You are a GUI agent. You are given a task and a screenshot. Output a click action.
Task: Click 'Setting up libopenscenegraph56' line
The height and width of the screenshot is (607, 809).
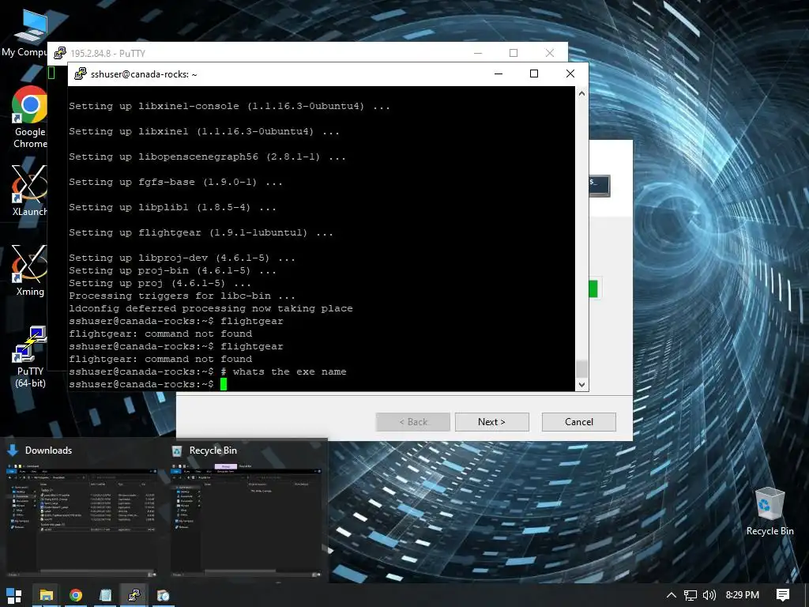pos(208,157)
